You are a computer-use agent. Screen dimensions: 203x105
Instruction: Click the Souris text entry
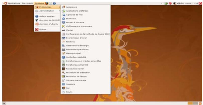pos(69,92)
